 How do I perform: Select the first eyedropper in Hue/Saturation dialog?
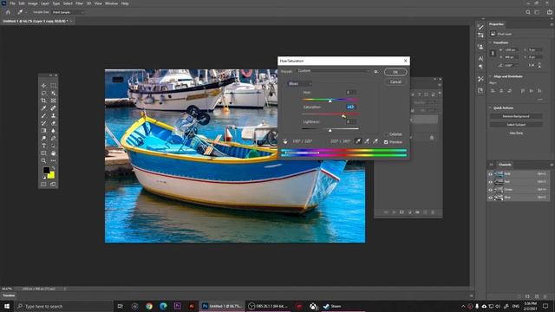click(358, 141)
